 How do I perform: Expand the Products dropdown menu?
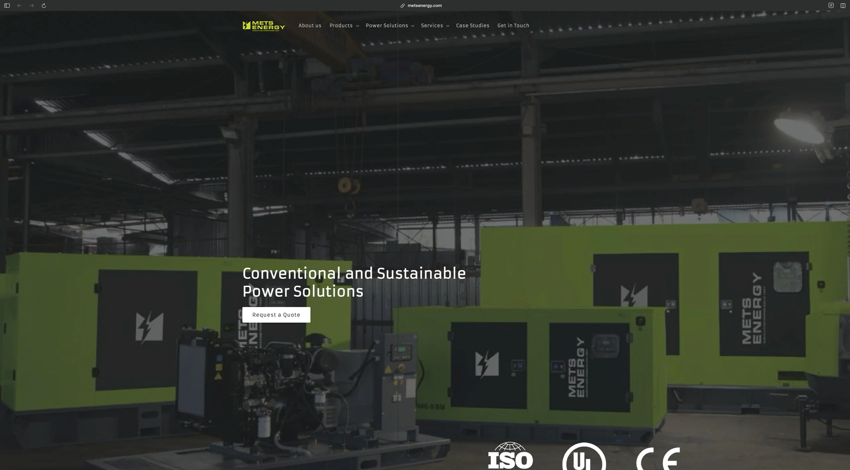[x=344, y=25]
